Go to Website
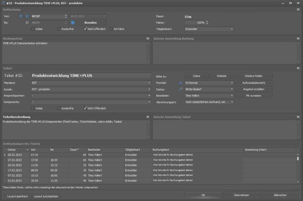303x201 pixels. click(222, 76)
